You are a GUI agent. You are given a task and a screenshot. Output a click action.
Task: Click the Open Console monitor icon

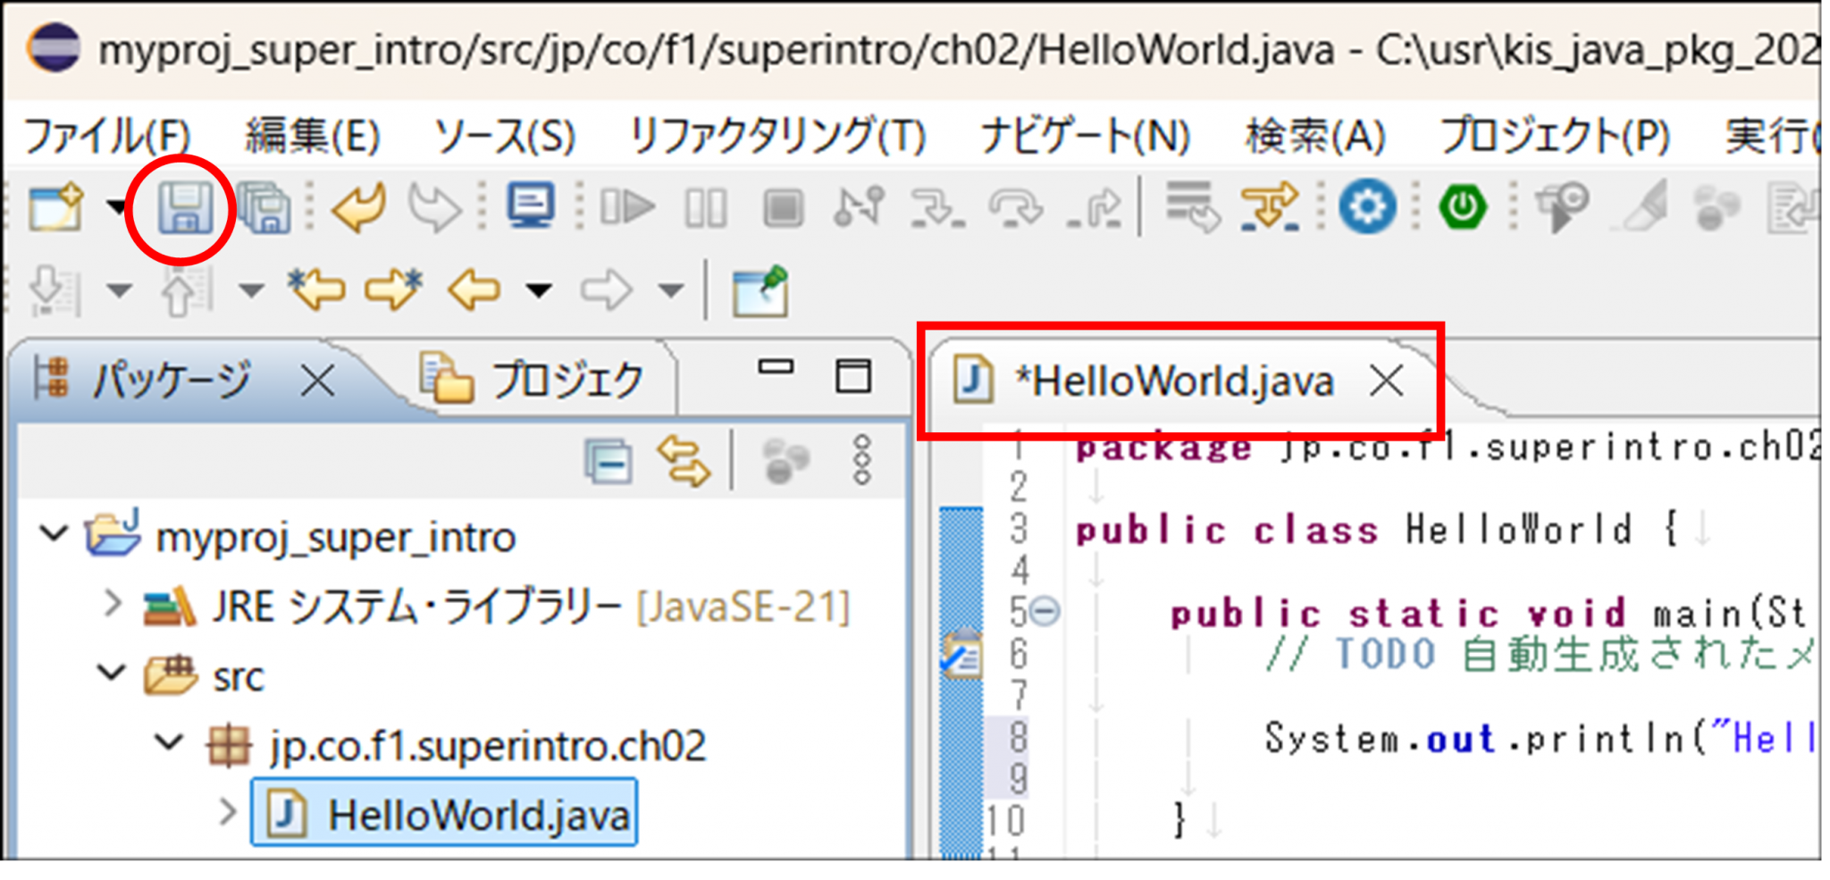tap(531, 206)
